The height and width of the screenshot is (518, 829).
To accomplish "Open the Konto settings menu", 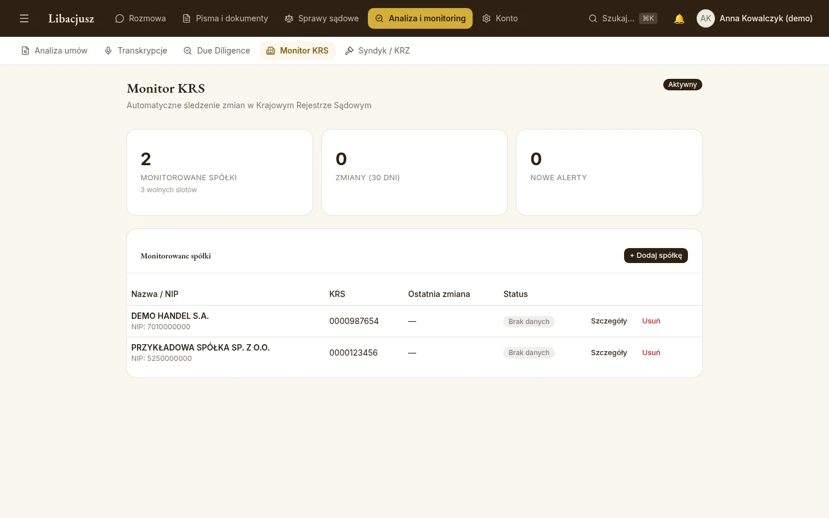I will (x=500, y=18).
